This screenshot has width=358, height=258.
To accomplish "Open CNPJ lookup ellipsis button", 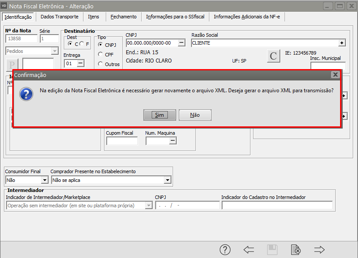I will click(x=182, y=43).
